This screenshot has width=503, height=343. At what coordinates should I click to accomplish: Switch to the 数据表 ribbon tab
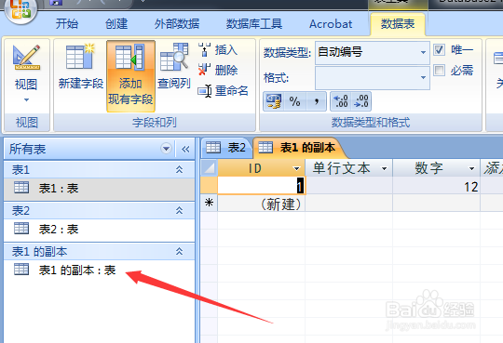pos(398,24)
